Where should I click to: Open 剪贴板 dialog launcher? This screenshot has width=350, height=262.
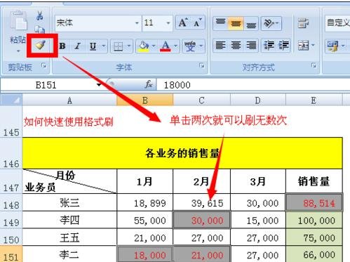tap(43, 65)
